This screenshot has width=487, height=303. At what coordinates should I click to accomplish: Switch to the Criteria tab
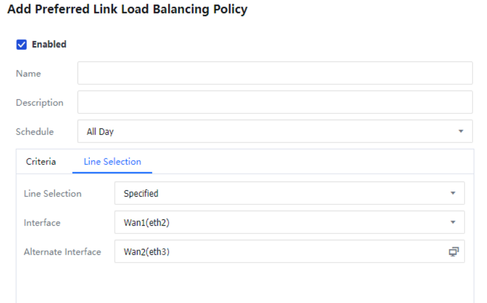(41, 162)
